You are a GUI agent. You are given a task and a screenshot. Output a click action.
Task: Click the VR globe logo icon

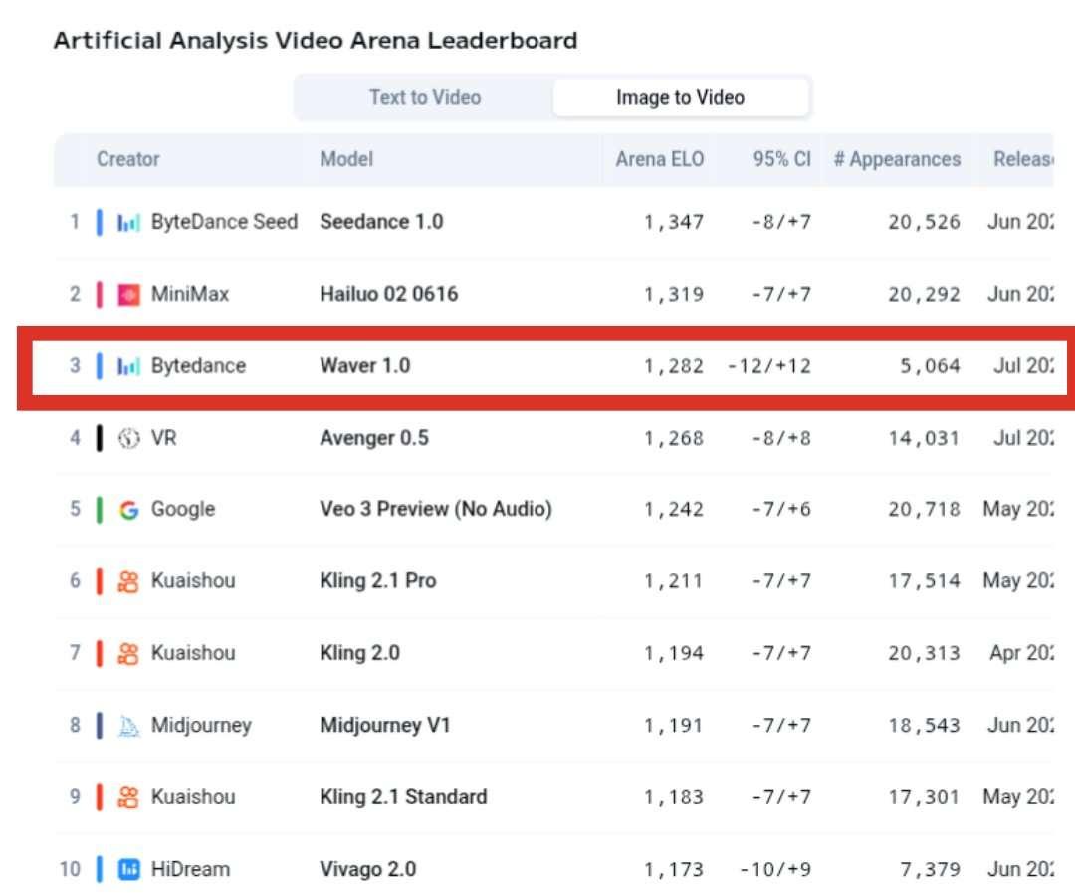(x=129, y=438)
